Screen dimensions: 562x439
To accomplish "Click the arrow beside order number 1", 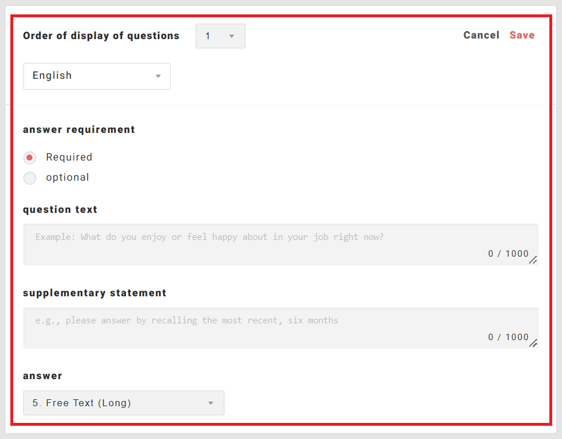I will coord(231,36).
